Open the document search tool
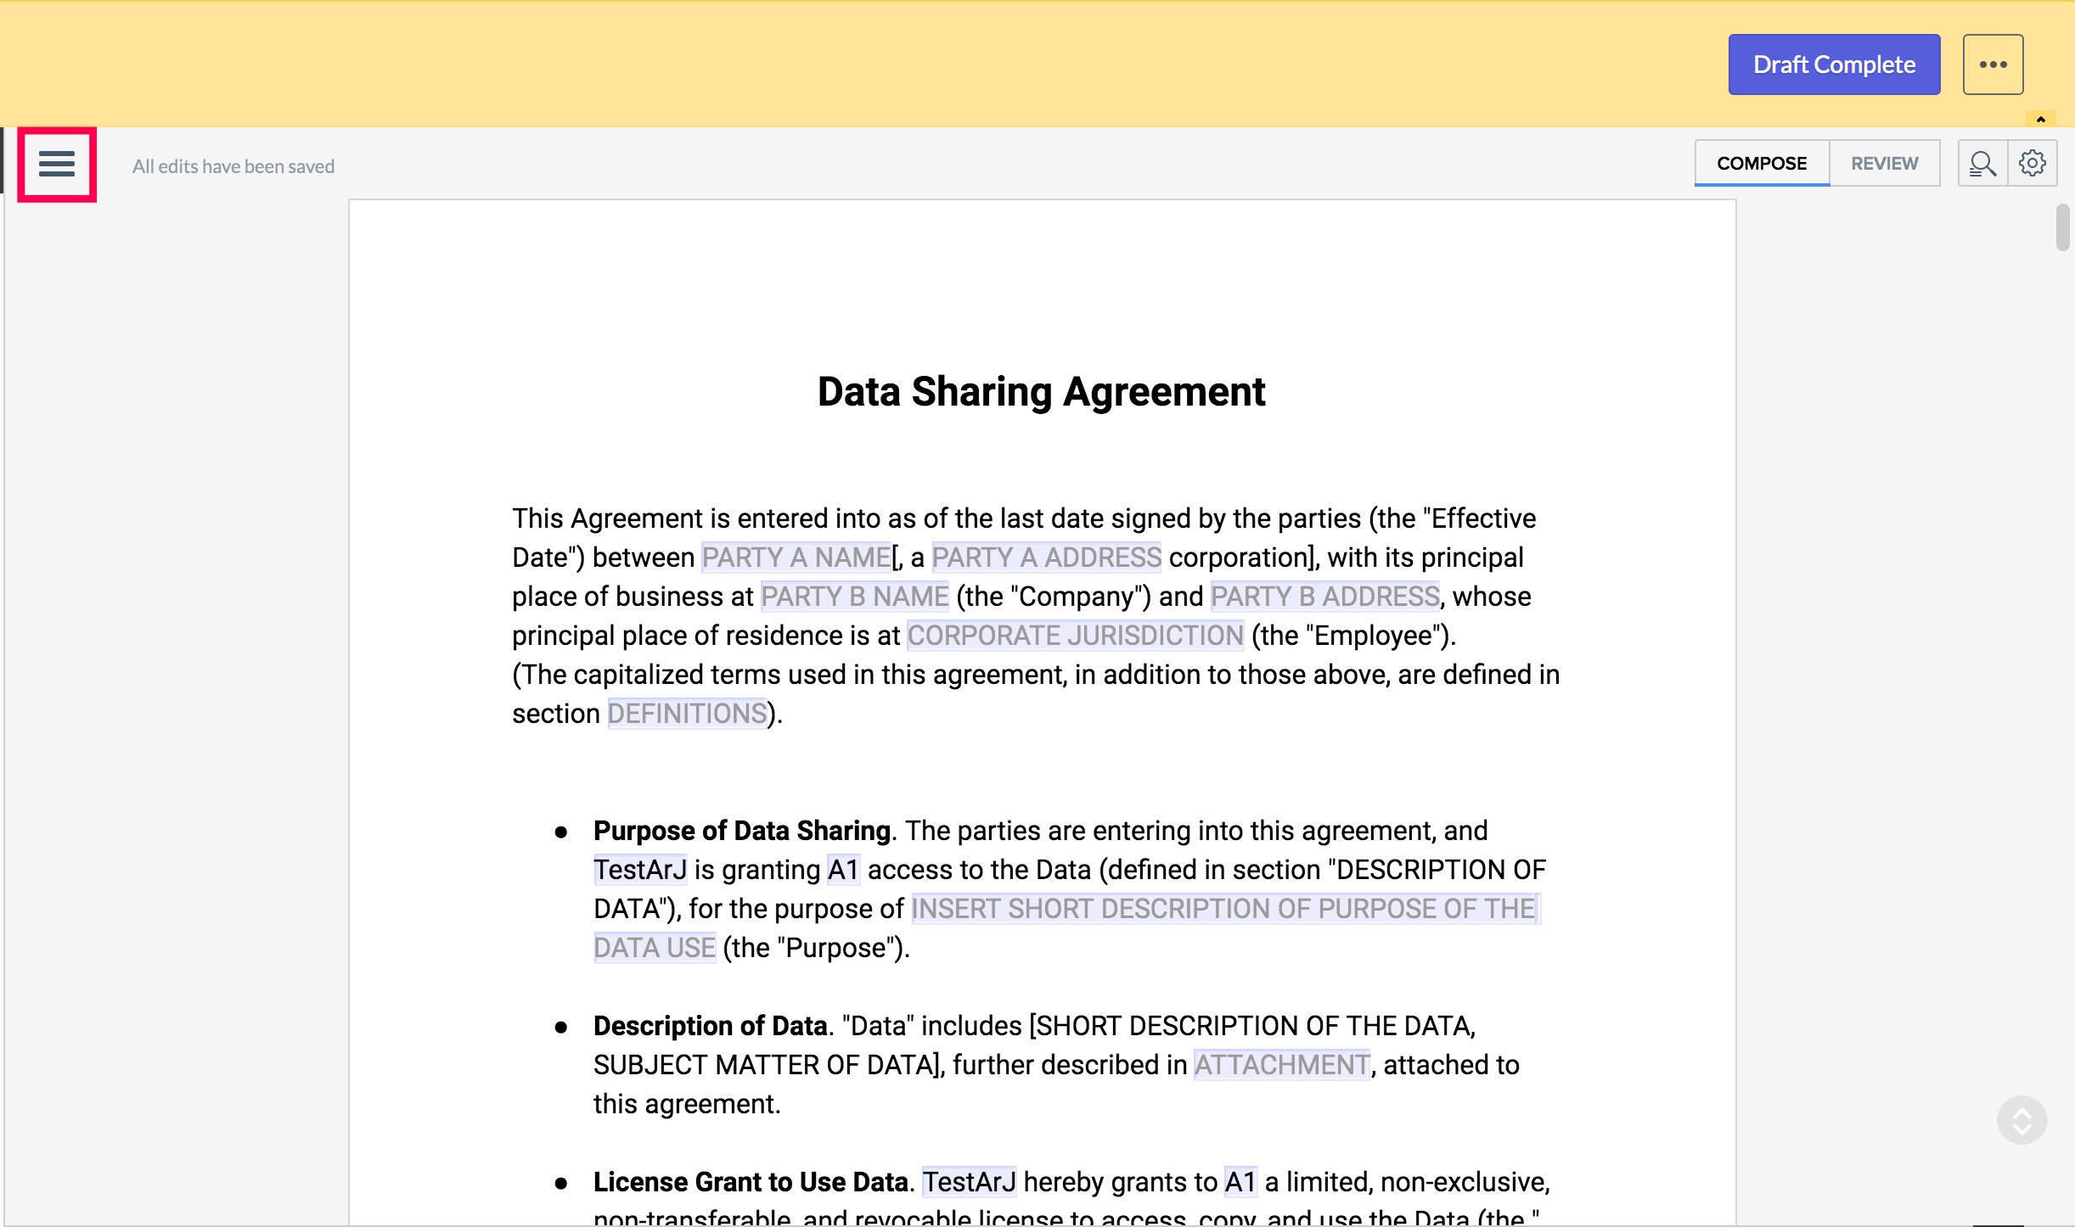 (x=1982, y=162)
